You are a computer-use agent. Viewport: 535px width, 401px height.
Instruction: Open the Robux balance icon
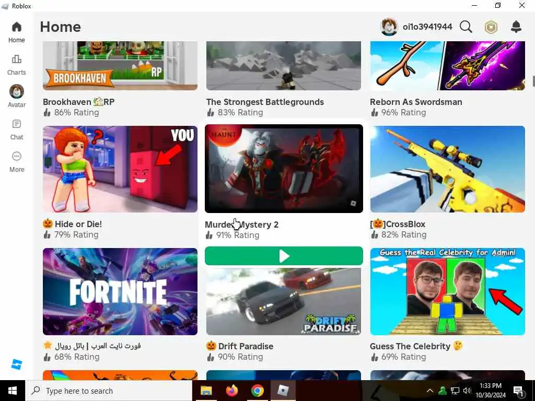(491, 27)
